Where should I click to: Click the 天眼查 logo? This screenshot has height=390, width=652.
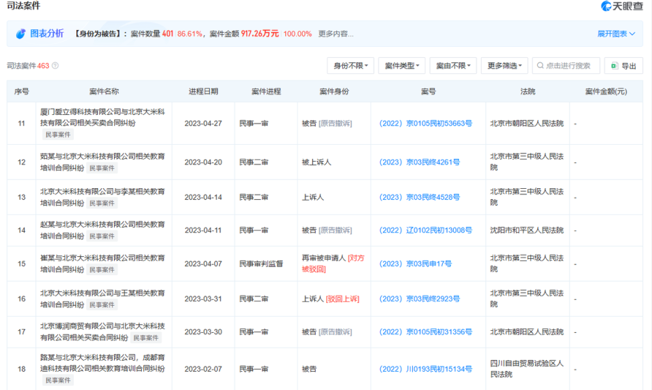point(622,6)
